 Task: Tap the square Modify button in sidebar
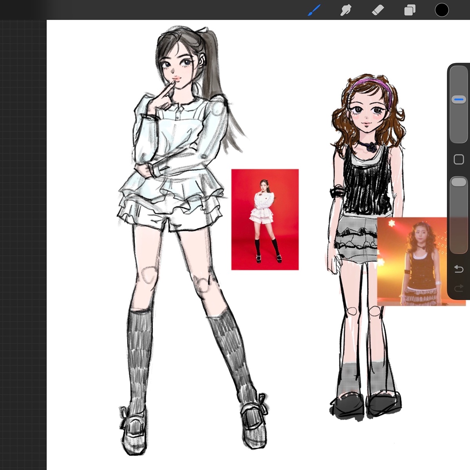[x=458, y=160]
